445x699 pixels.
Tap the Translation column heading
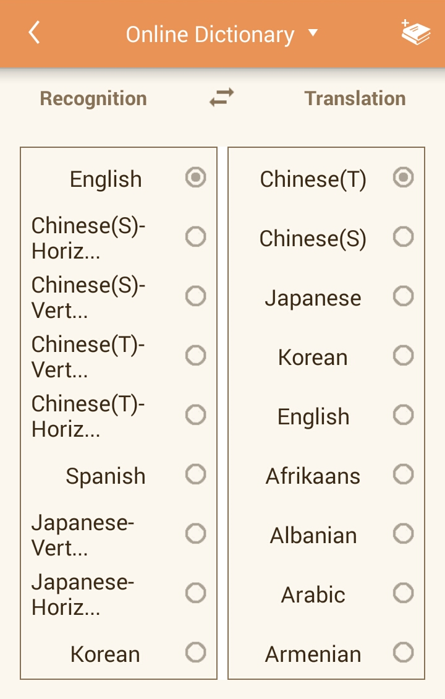coord(355,98)
